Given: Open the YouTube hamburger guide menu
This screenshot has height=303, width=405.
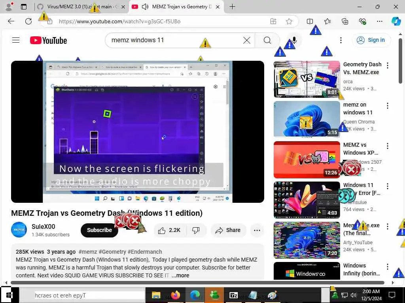Looking at the screenshot, I should pyautogui.click(x=16, y=40).
